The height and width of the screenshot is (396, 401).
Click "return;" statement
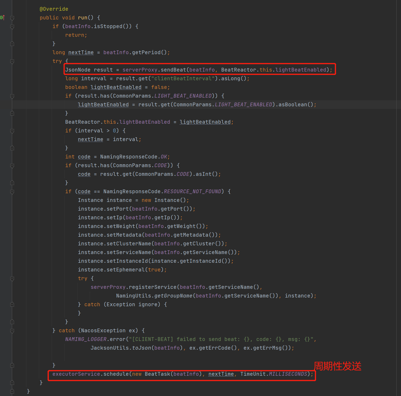pos(76,35)
